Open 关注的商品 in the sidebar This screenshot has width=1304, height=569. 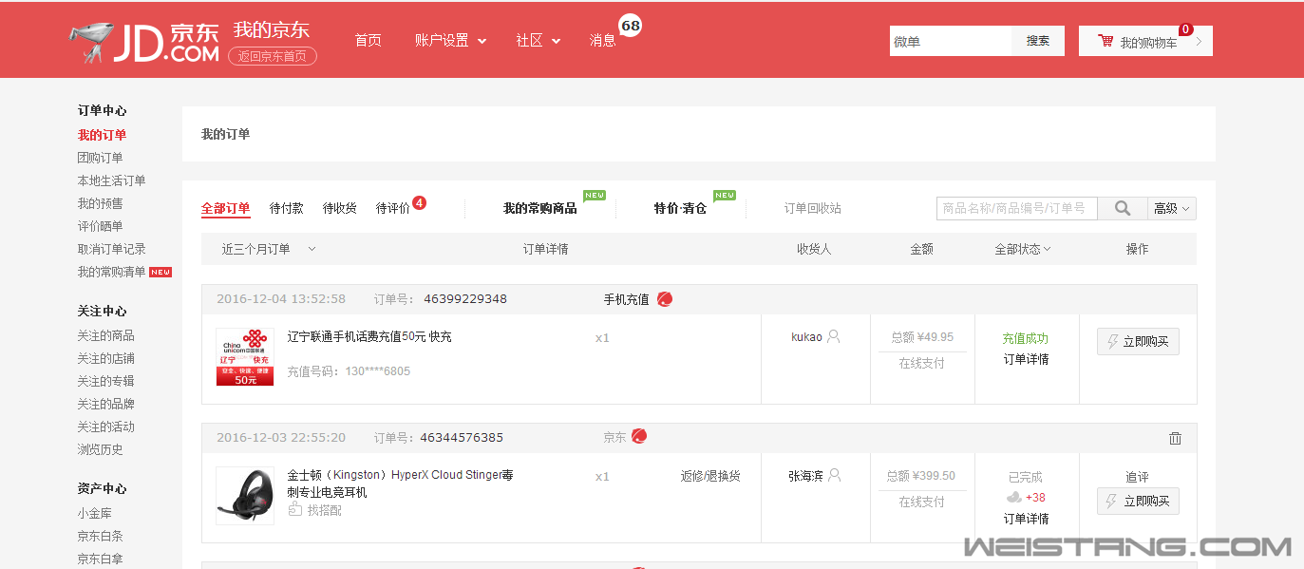coord(106,335)
